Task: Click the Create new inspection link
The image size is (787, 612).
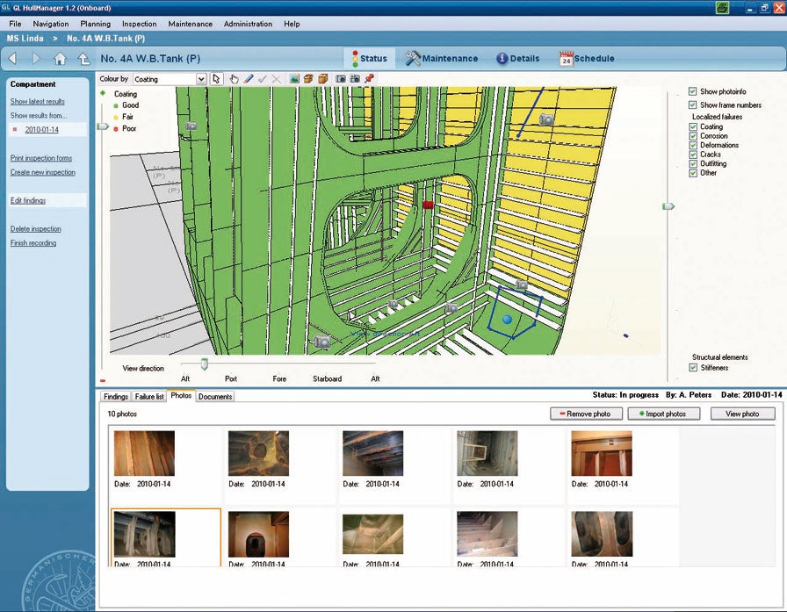Action: pyautogui.click(x=42, y=172)
